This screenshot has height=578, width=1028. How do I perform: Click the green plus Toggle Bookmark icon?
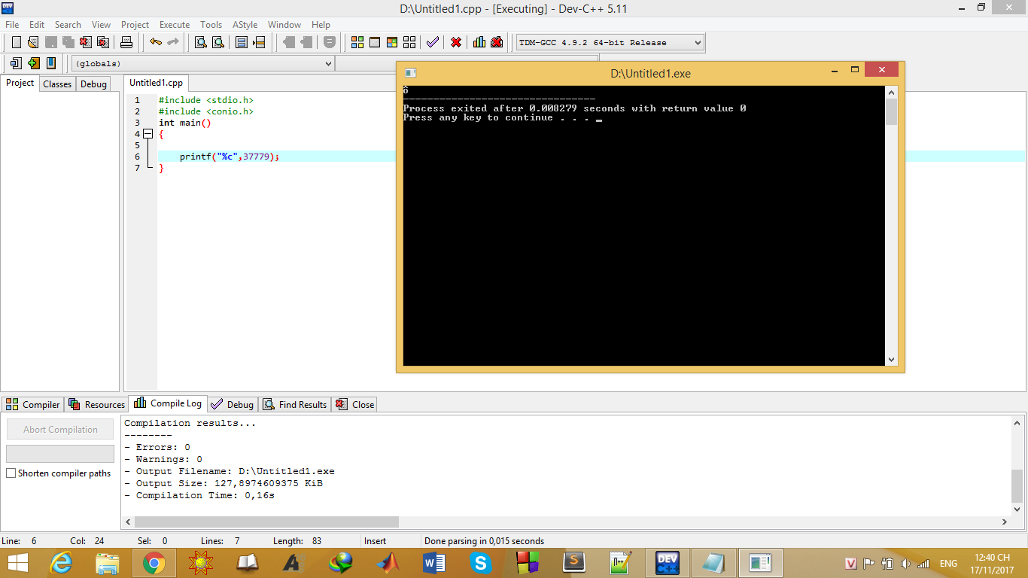(33, 63)
